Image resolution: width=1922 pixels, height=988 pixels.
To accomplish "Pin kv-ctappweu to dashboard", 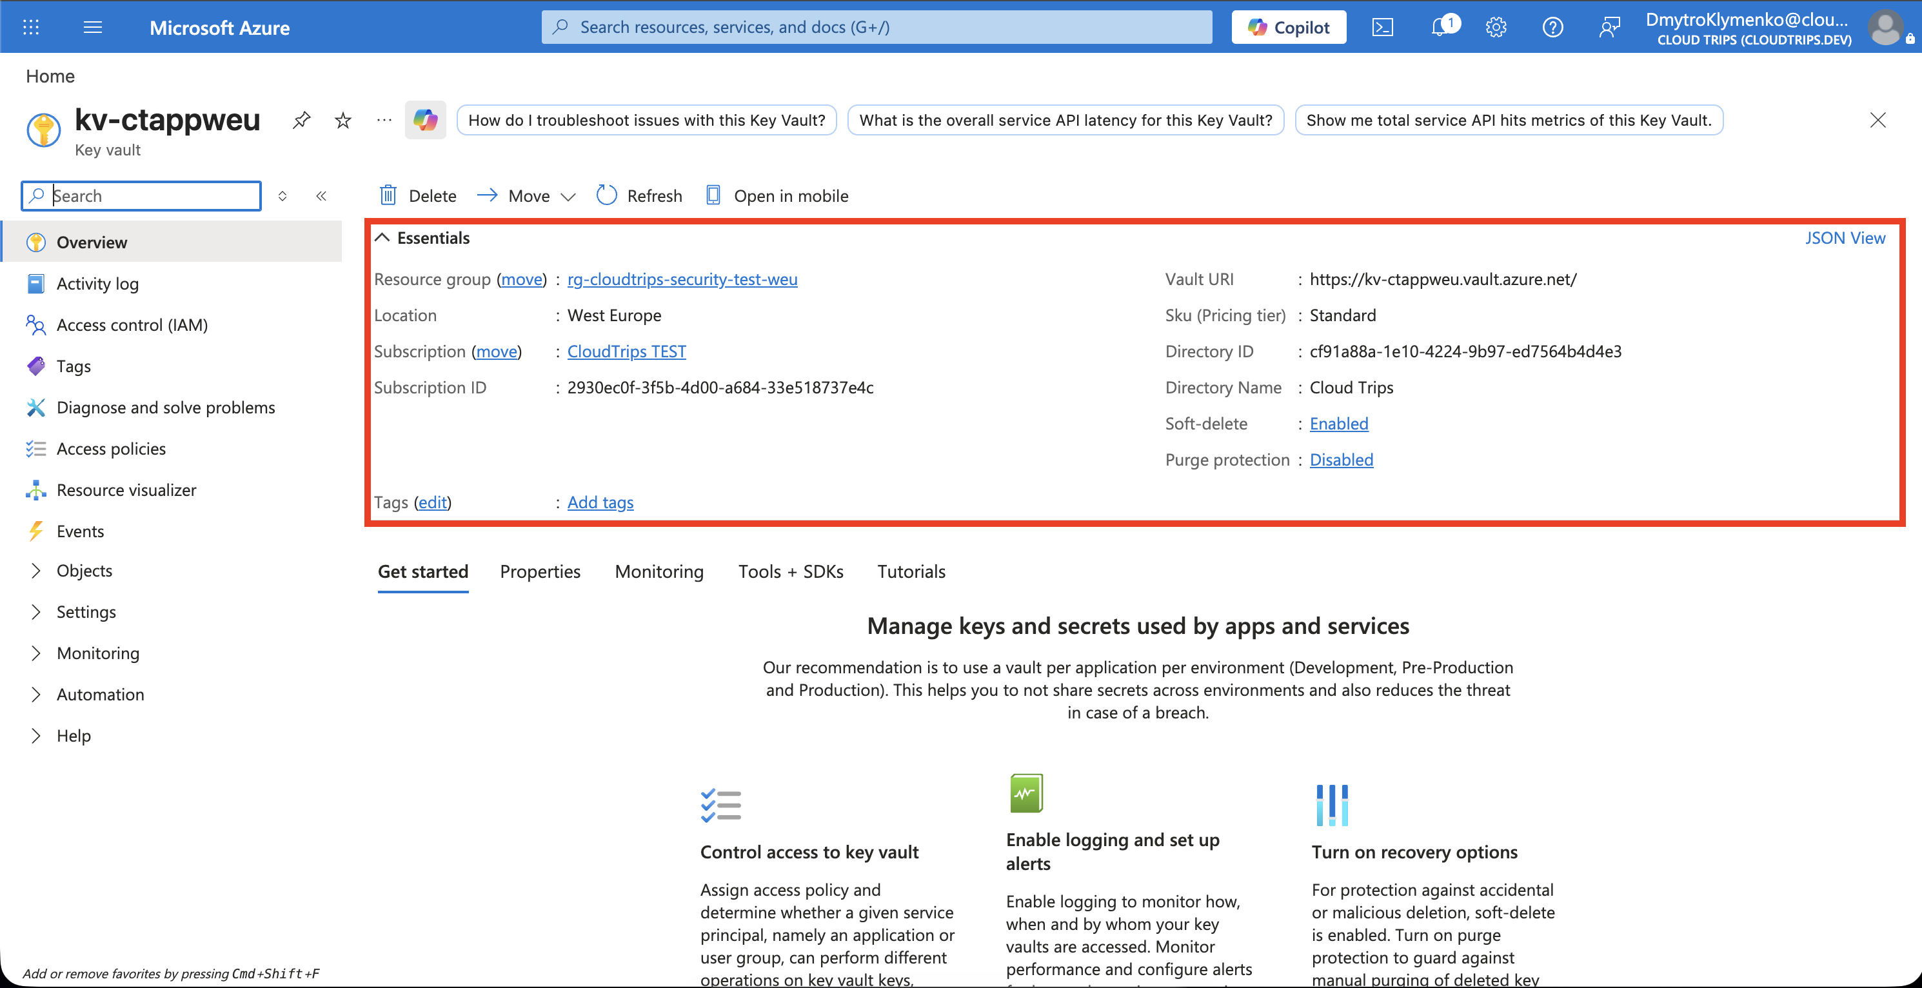I will pos(301,120).
